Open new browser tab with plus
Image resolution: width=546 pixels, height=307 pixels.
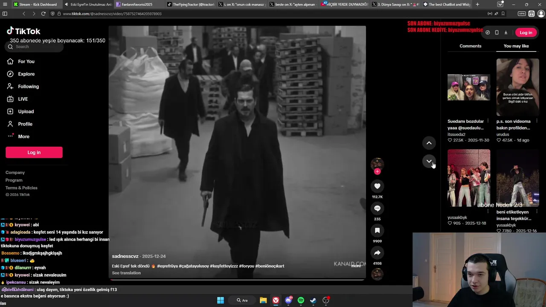tap(477, 4)
